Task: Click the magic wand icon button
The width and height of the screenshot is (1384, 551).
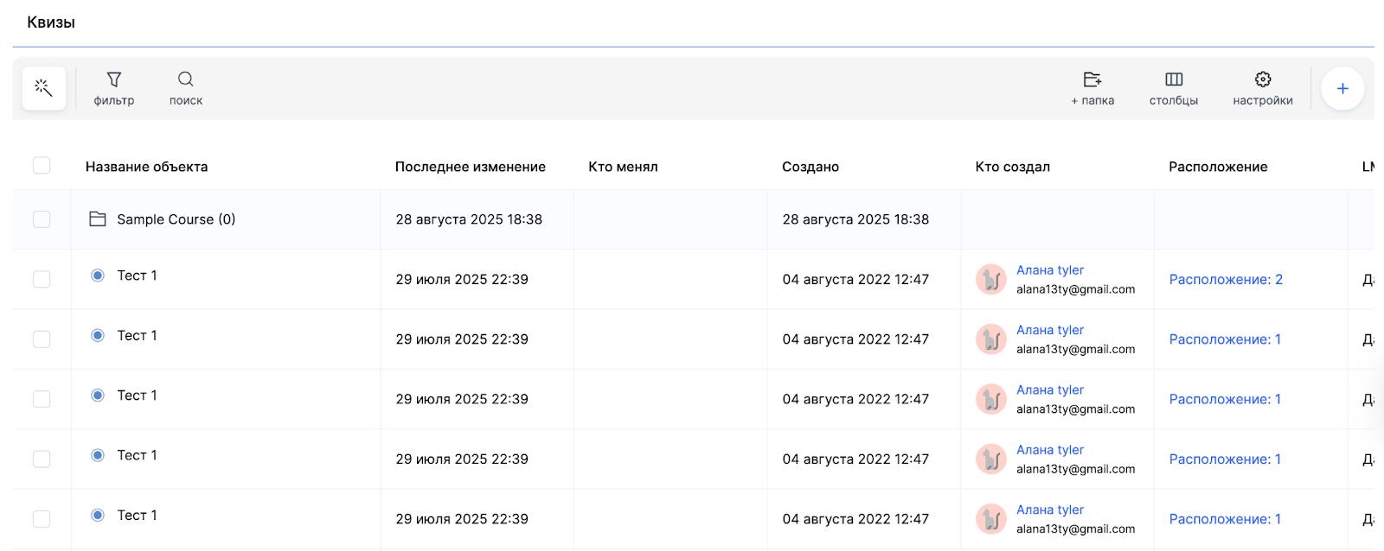Action: [x=43, y=88]
